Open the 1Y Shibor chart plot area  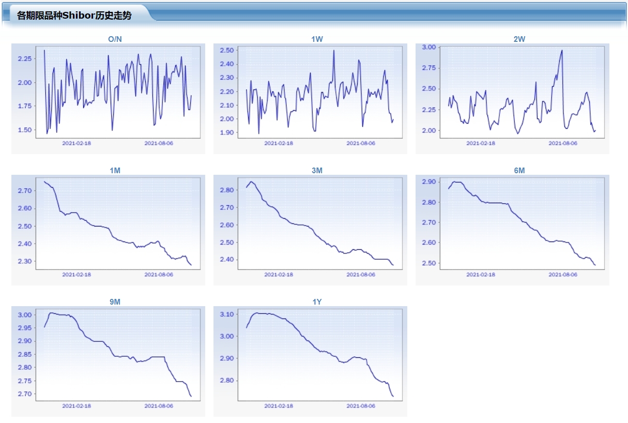click(x=319, y=355)
